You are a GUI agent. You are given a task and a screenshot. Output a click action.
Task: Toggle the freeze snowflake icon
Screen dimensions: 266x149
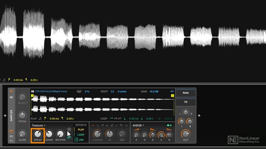click(69, 130)
